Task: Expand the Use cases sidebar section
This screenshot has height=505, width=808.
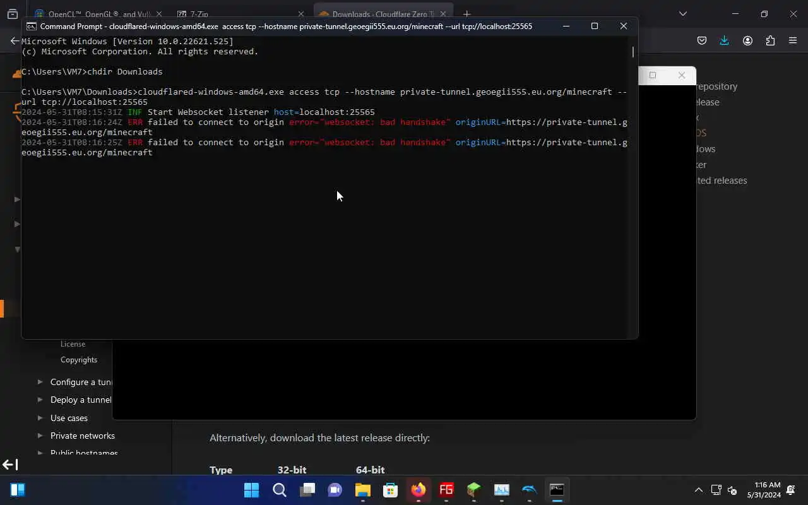Action: click(40, 418)
